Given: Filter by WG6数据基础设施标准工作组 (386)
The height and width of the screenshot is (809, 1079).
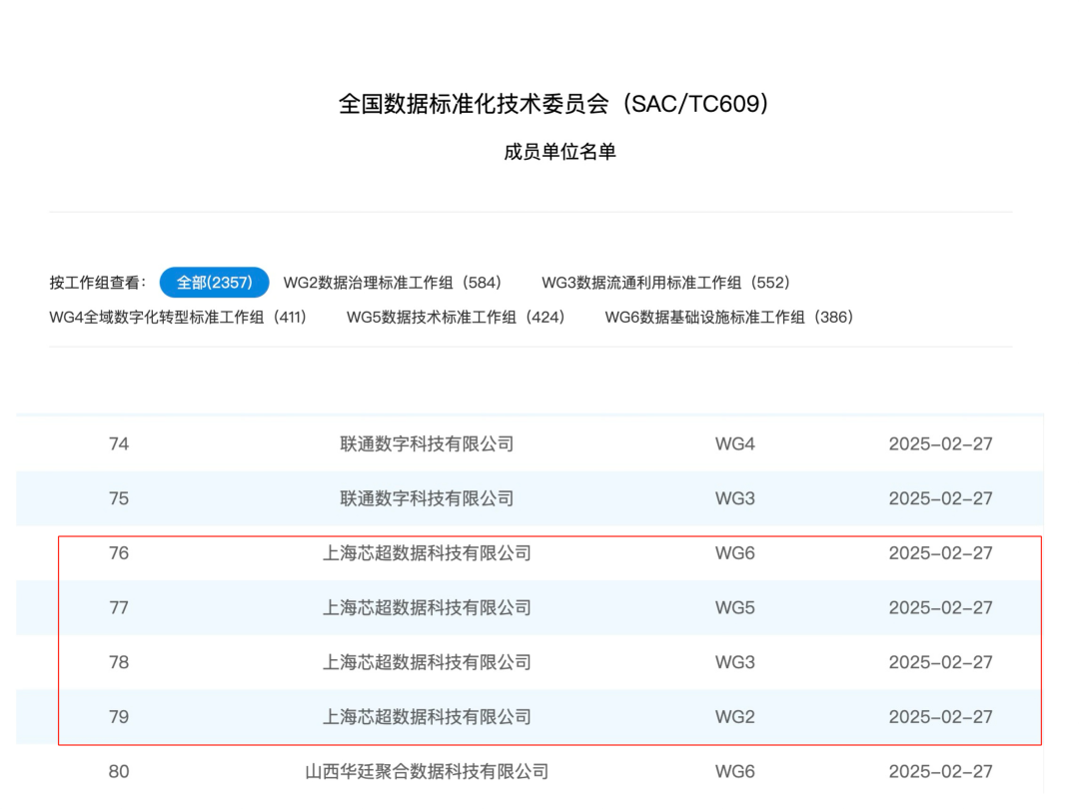Looking at the screenshot, I should [x=728, y=318].
